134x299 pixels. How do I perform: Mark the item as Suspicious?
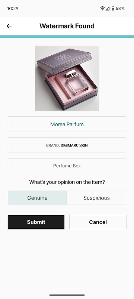pyautogui.click(x=97, y=198)
